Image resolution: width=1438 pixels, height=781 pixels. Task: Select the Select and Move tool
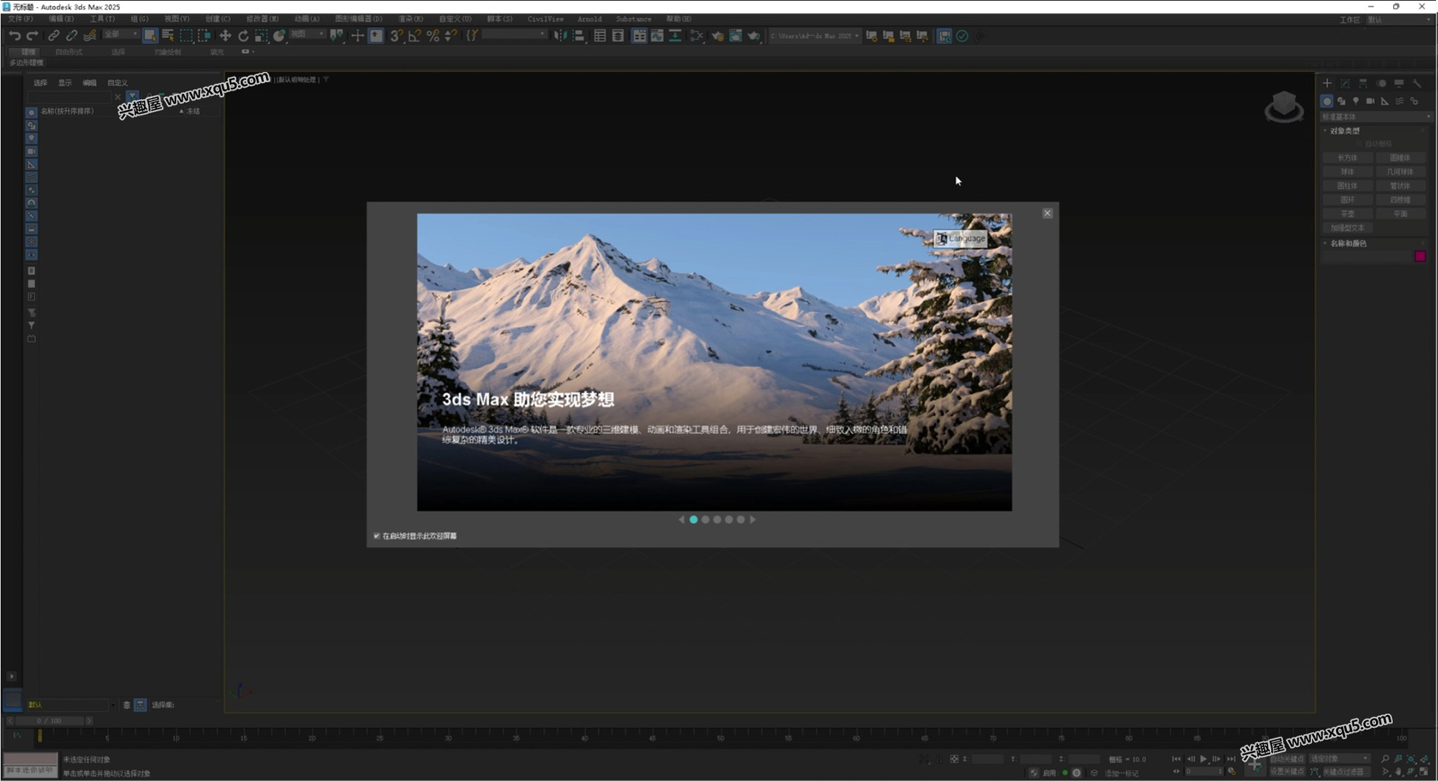225,36
